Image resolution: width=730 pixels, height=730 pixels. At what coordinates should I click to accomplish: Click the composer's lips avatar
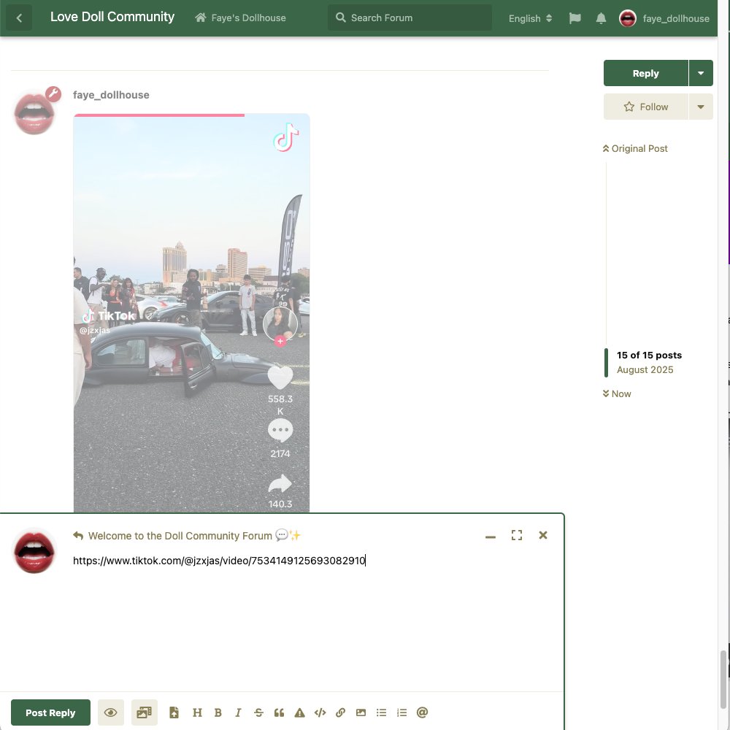pos(34,552)
